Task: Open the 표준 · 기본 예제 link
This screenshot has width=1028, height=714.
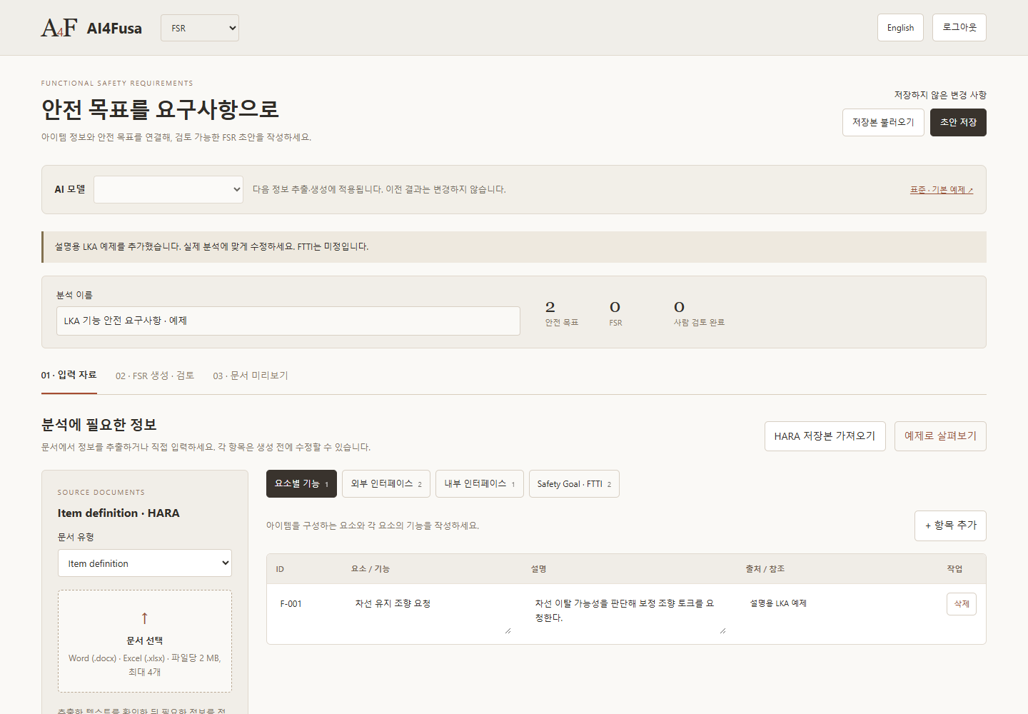Action: [x=941, y=190]
